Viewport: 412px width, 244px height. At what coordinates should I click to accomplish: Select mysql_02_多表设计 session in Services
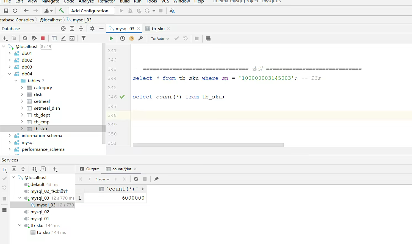[49, 191]
